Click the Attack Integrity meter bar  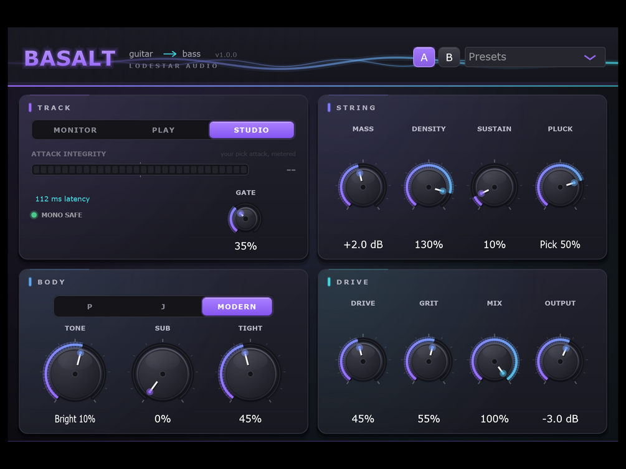pyautogui.click(x=140, y=169)
